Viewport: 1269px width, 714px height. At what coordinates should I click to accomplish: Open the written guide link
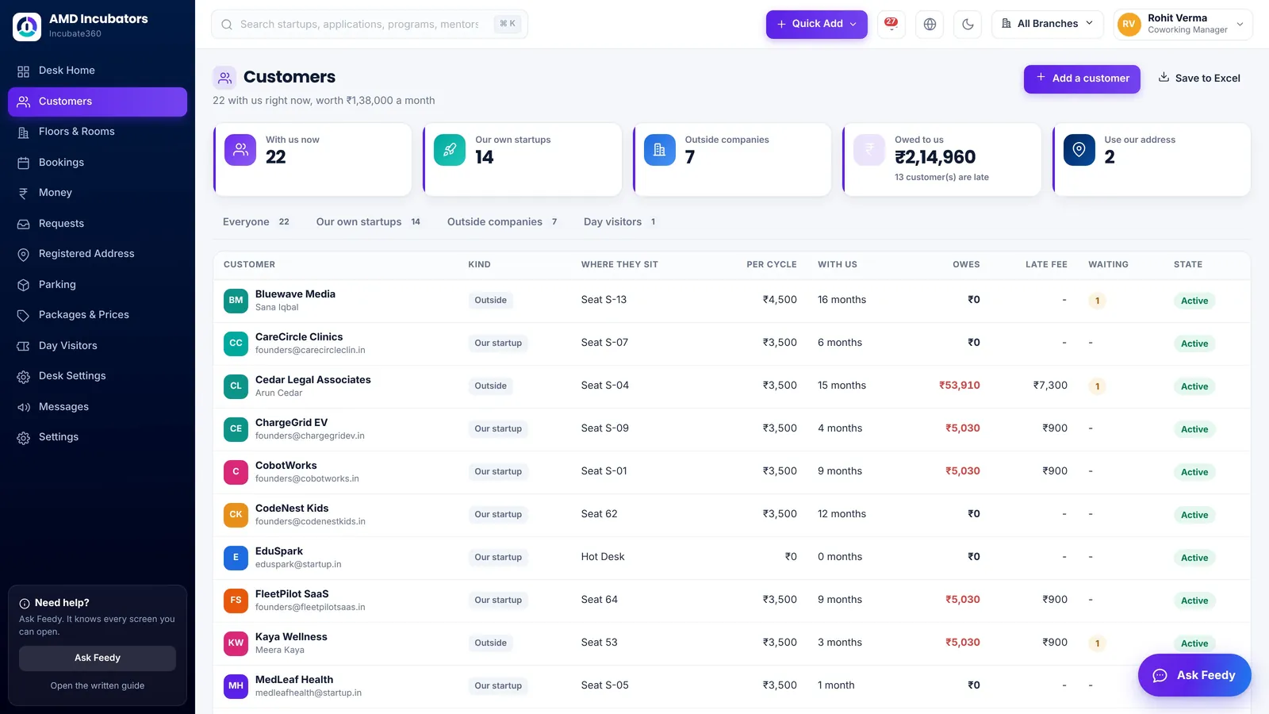click(98, 685)
